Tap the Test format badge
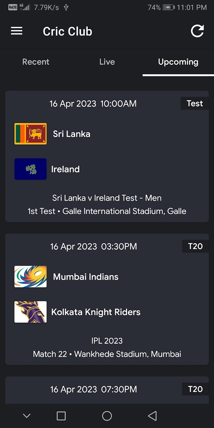The image size is (214, 428). coord(195,103)
